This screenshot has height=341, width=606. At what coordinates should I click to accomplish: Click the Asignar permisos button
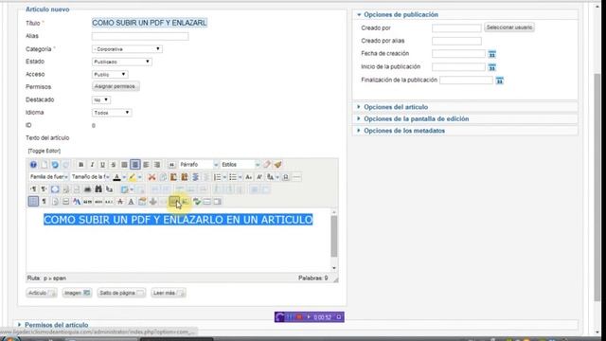coord(116,86)
